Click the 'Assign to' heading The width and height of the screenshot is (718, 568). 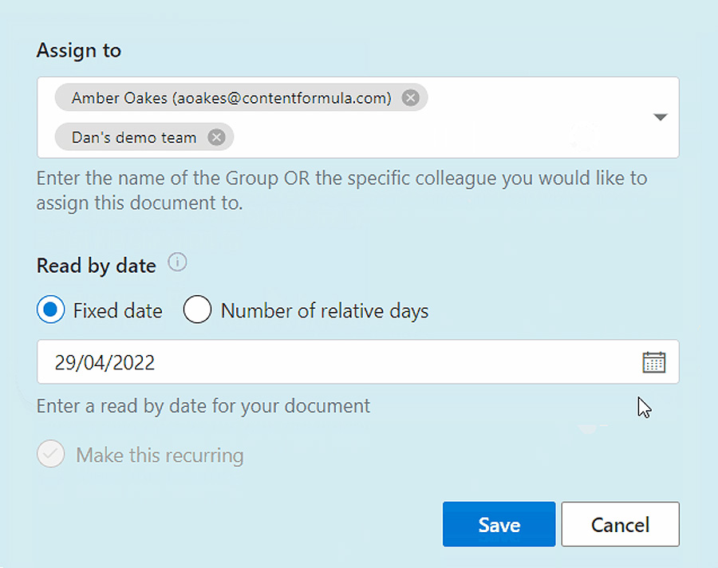click(79, 50)
